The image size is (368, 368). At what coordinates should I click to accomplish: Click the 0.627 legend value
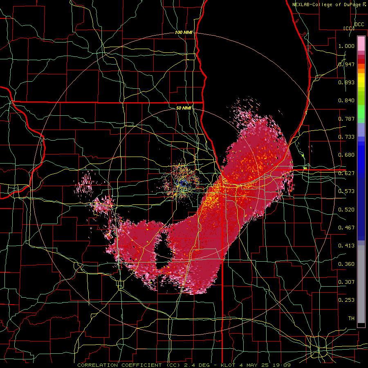(346, 173)
